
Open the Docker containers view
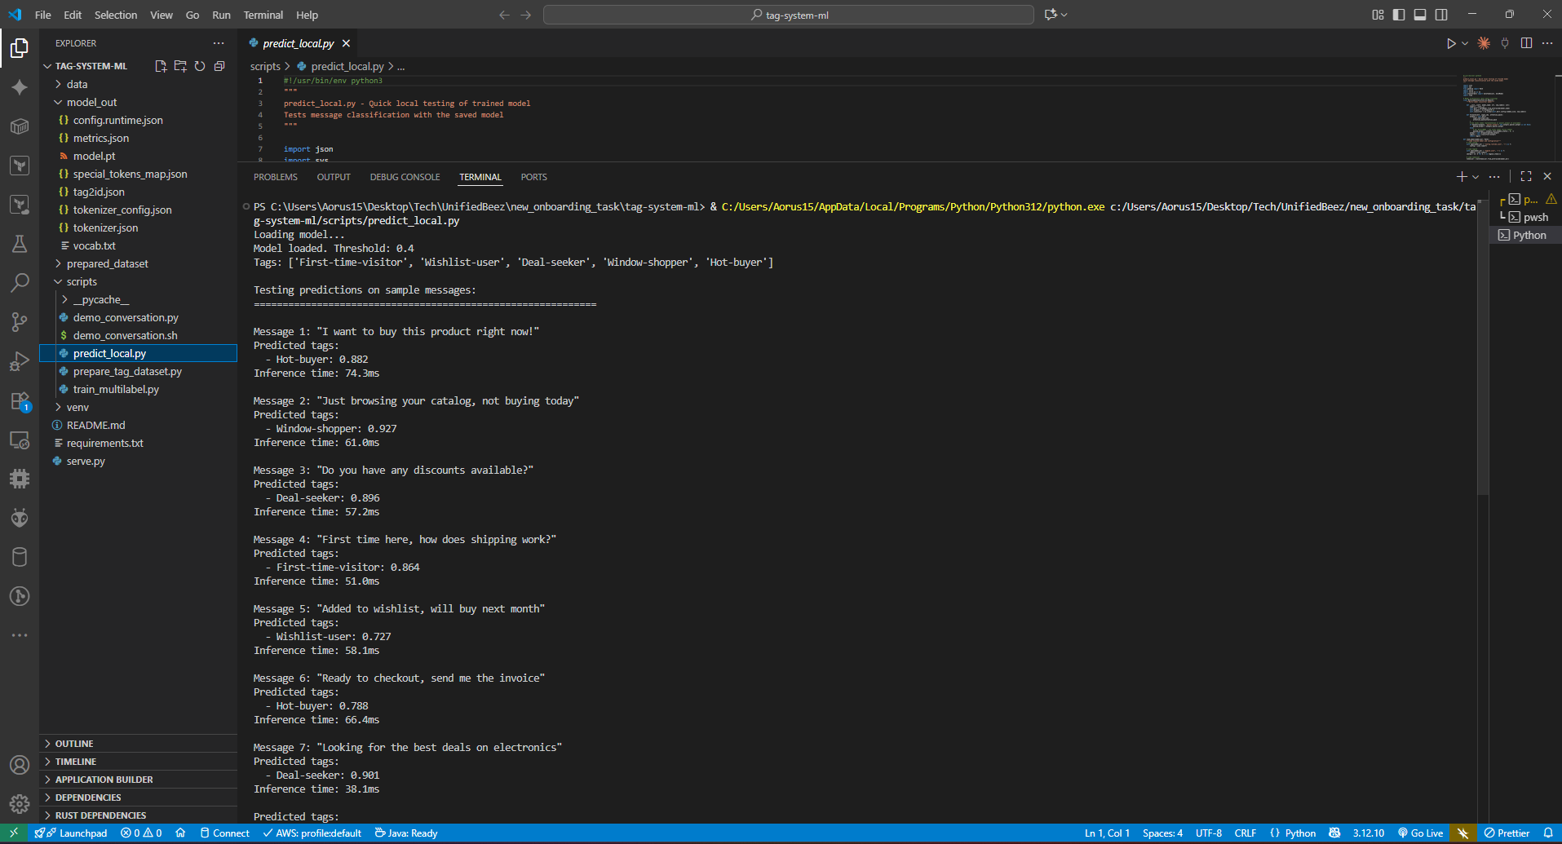pyautogui.click(x=20, y=126)
